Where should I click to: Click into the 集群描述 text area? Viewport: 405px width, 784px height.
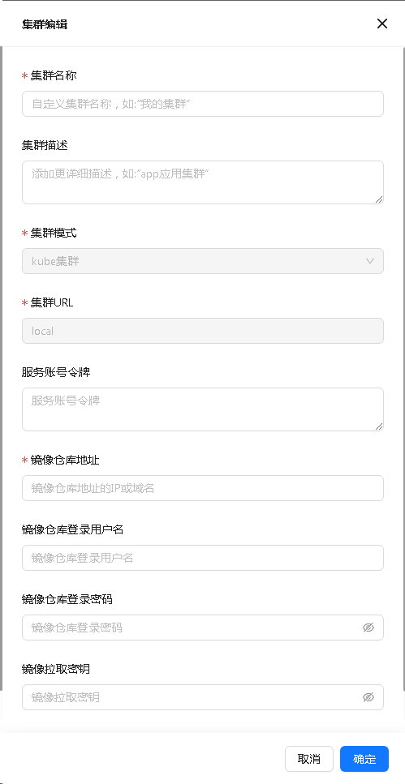(x=203, y=182)
